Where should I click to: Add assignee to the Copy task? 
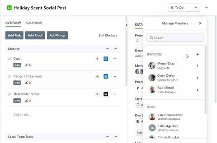[97, 59]
